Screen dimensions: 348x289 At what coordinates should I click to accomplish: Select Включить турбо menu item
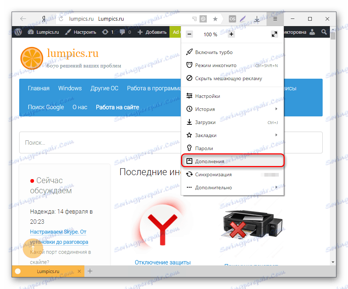232,52
